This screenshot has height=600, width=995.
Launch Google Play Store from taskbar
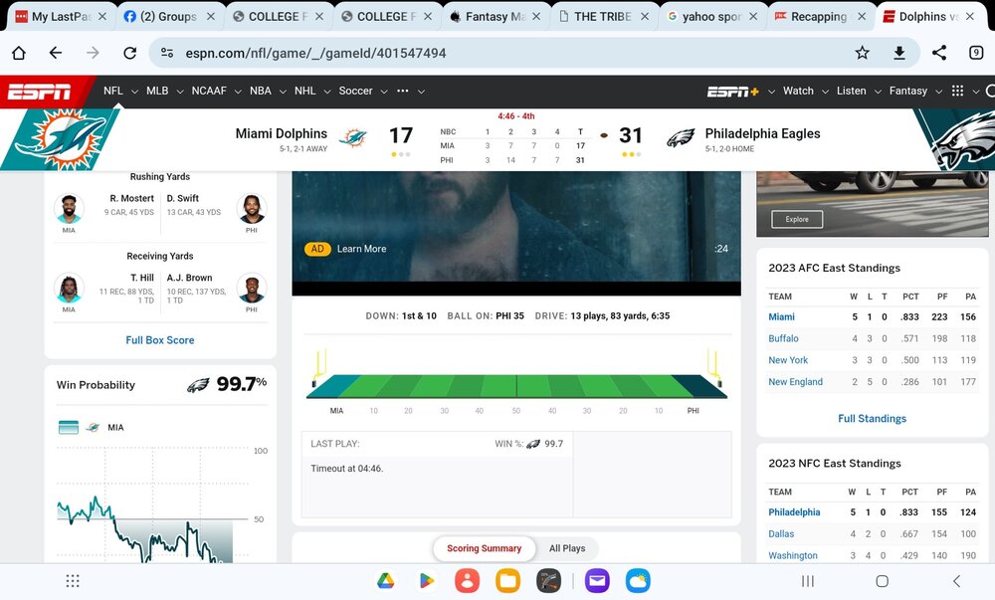click(x=427, y=581)
